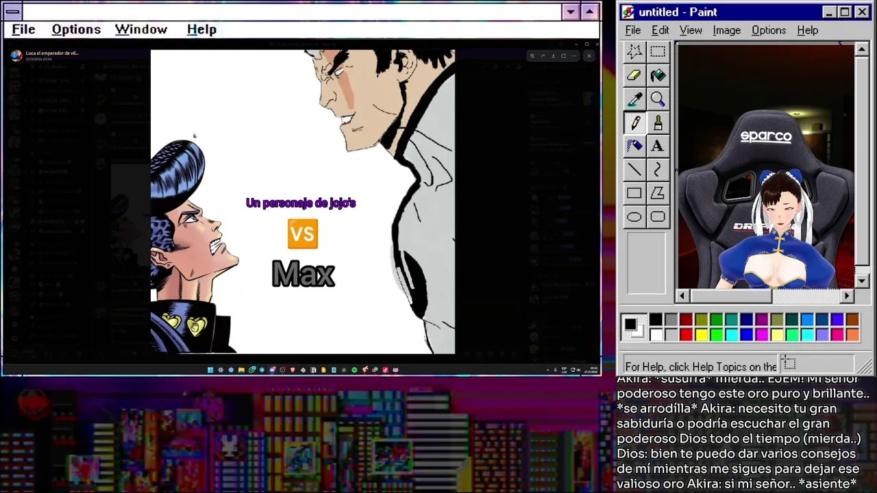Close the image viewer with the X
Image resolution: width=877 pixels, height=493 pixels.
coord(589,55)
